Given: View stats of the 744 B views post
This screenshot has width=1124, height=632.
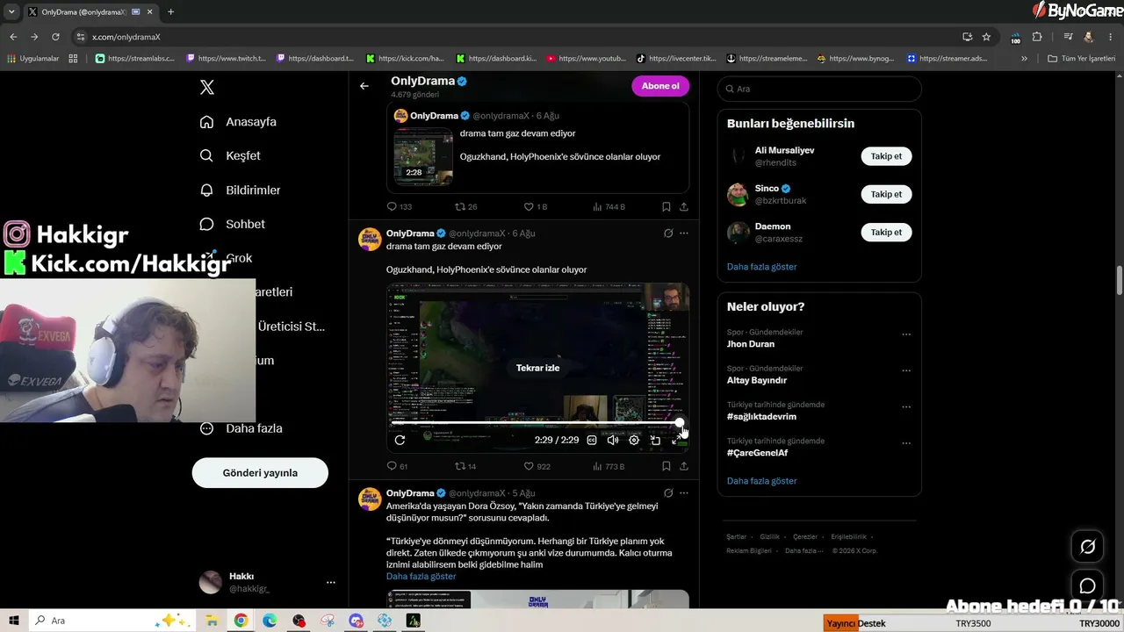Looking at the screenshot, I should tap(609, 207).
